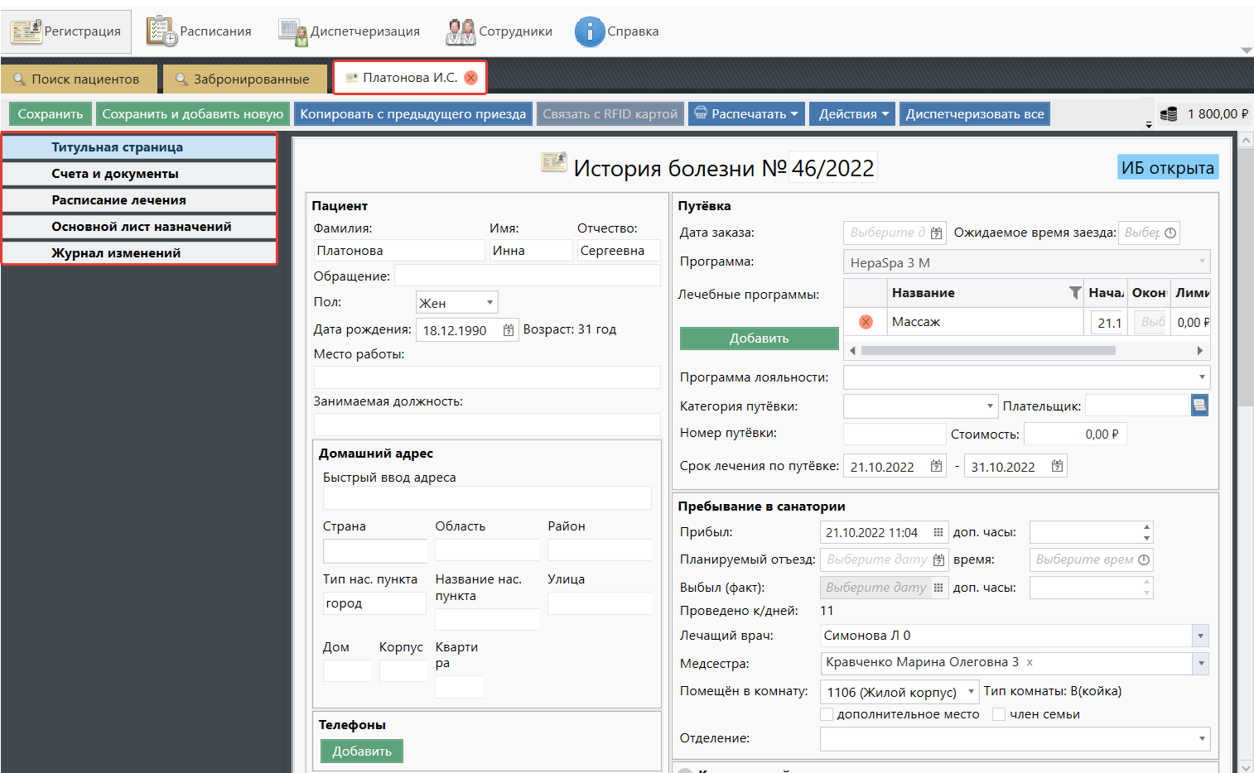The image size is (1254, 773).
Task: Check the член семьи checkbox
Action: pyautogui.click(x=999, y=714)
